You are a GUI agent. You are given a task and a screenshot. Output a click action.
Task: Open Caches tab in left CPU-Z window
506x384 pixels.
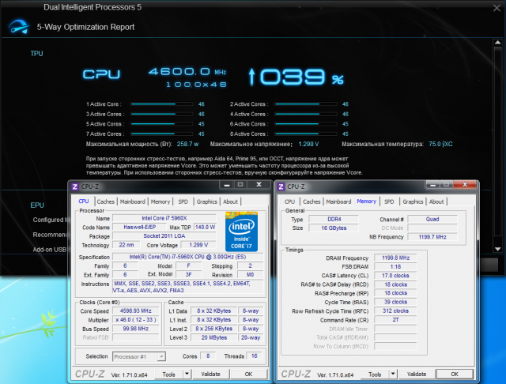105,201
